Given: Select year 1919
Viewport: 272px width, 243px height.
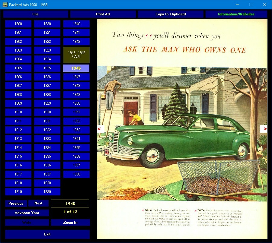Looking at the screenshot, I should [18, 192].
